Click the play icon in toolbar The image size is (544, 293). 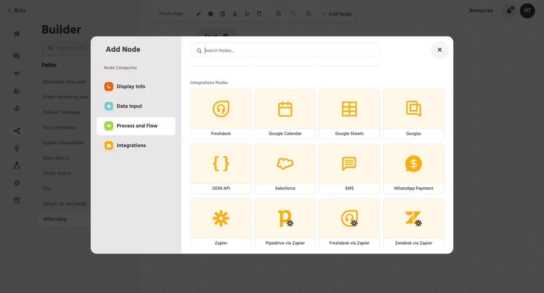(x=247, y=14)
